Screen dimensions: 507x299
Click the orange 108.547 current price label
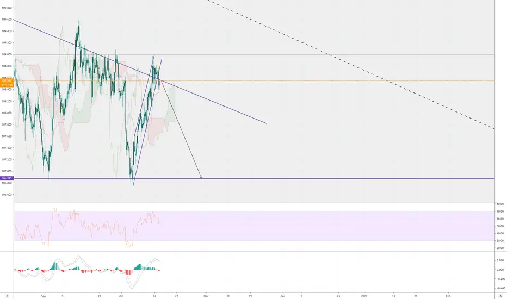7,80
